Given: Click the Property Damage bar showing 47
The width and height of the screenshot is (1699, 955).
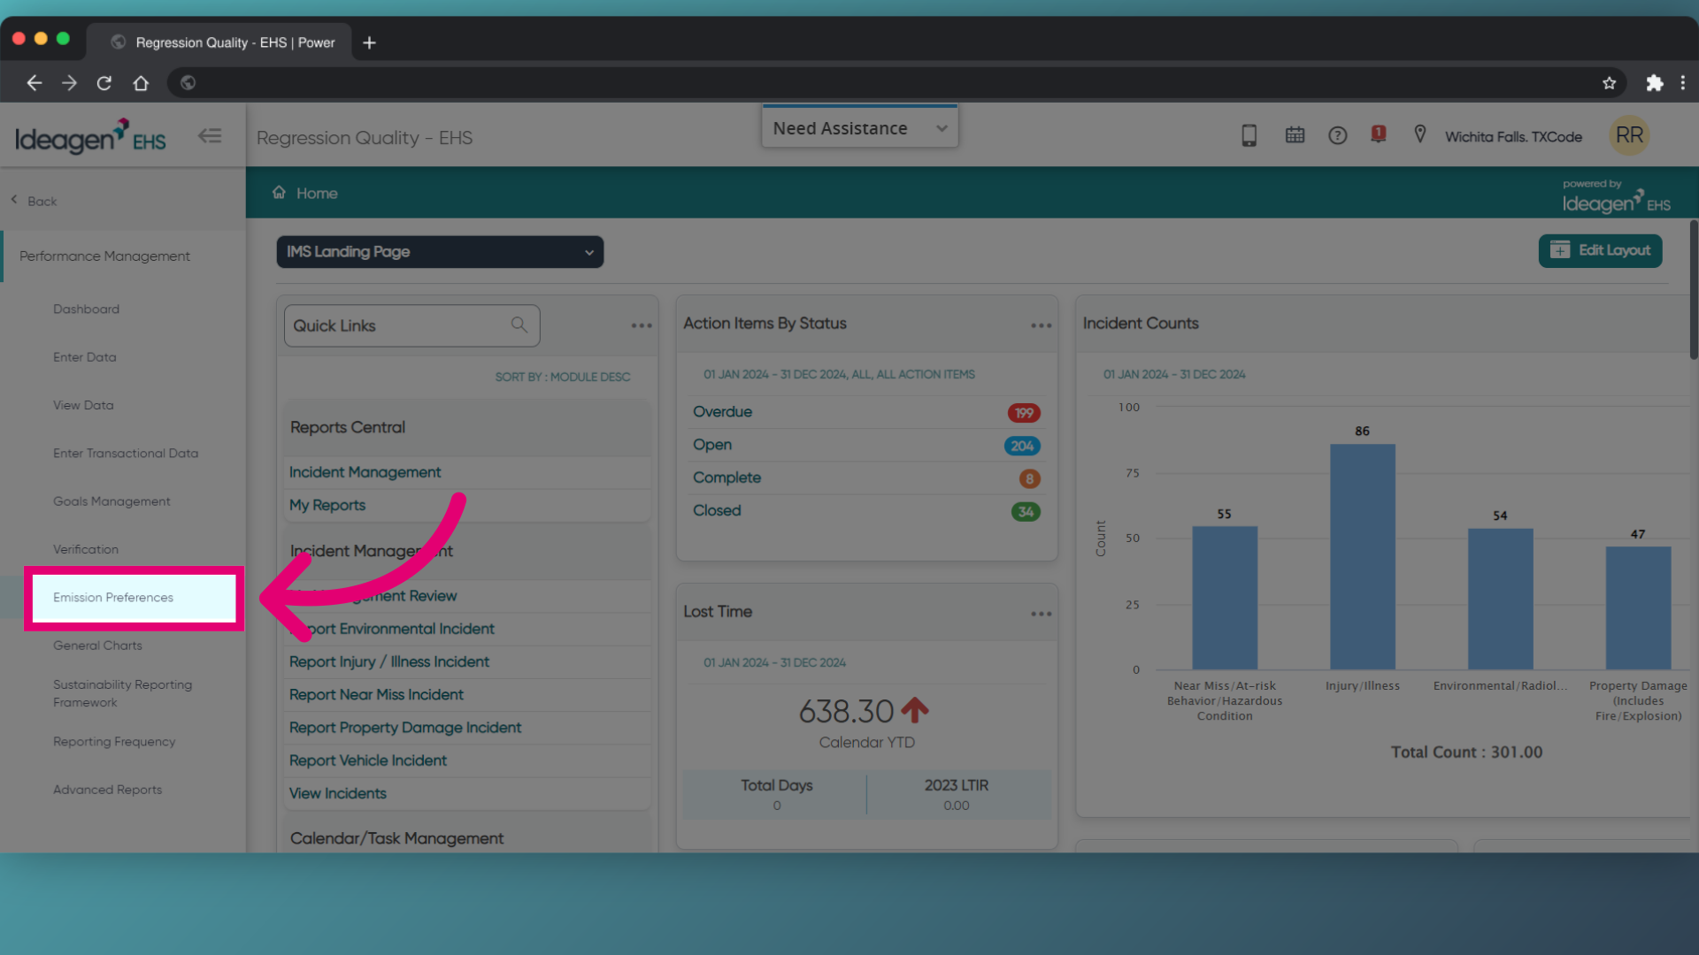Looking at the screenshot, I should (1638, 607).
